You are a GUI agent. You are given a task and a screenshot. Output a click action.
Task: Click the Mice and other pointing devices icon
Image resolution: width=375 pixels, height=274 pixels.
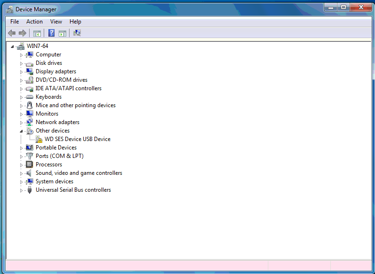30,105
